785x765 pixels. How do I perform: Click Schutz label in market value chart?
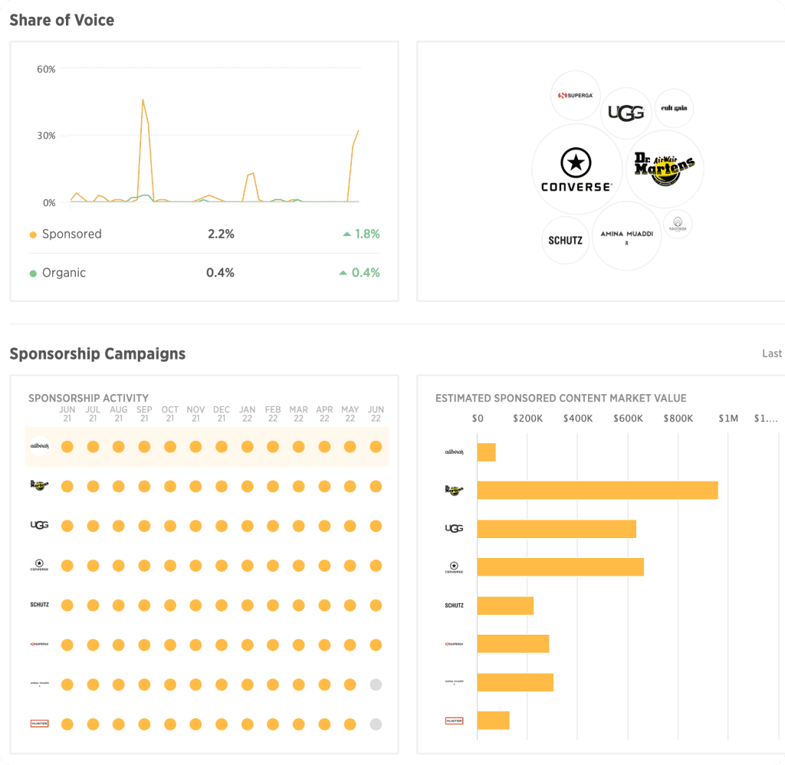click(x=454, y=606)
